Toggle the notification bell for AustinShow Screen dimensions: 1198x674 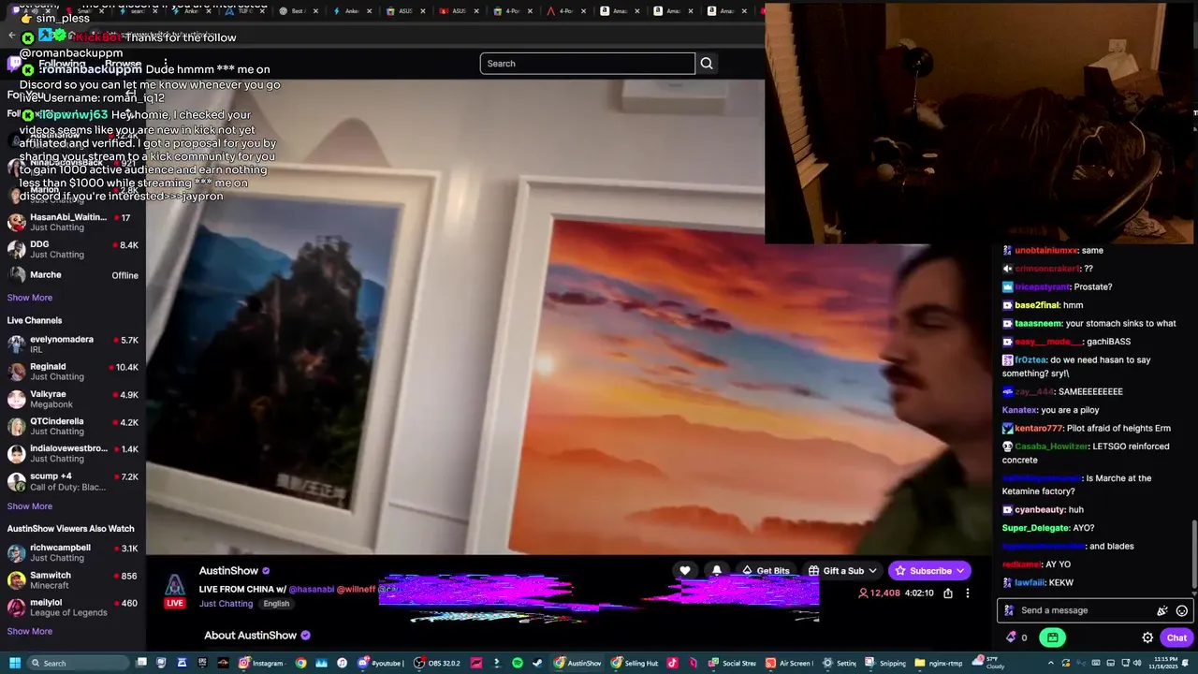point(717,571)
